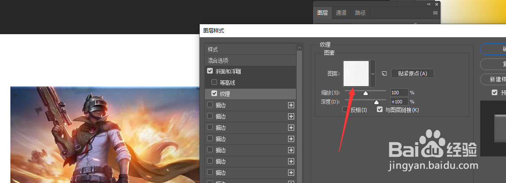Disable the 与图层链接(K) checkbox
The image size is (506, 183).
coord(380,109)
